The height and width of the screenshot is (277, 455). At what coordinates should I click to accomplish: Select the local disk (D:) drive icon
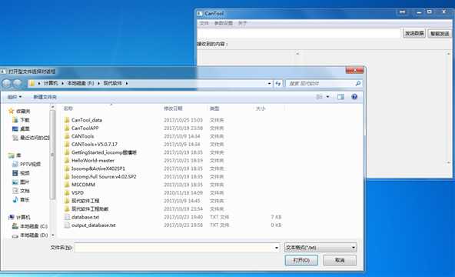point(15,235)
